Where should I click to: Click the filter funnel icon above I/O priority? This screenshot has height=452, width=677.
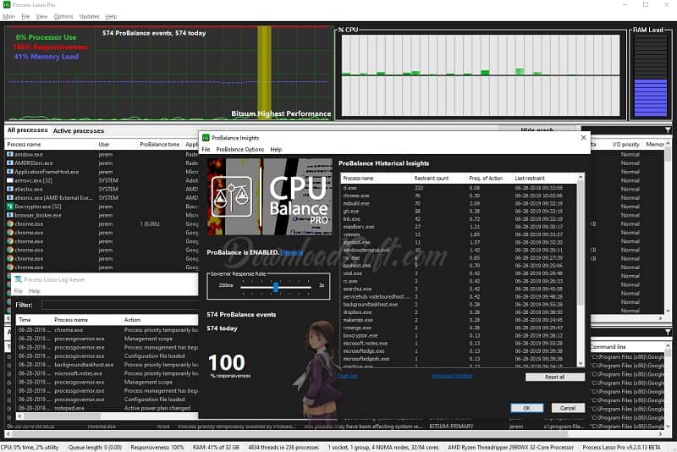[x=668, y=130]
